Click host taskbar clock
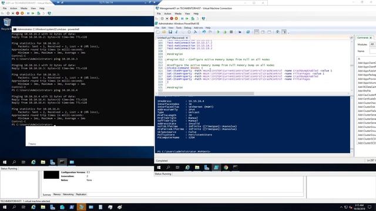 pyautogui.click(x=359, y=207)
